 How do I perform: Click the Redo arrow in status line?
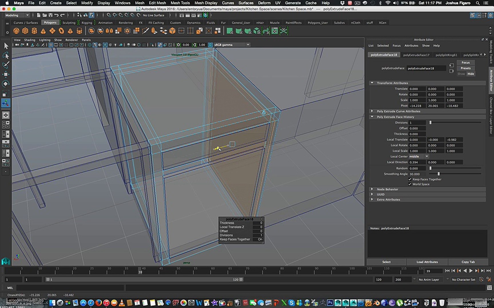click(62, 15)
